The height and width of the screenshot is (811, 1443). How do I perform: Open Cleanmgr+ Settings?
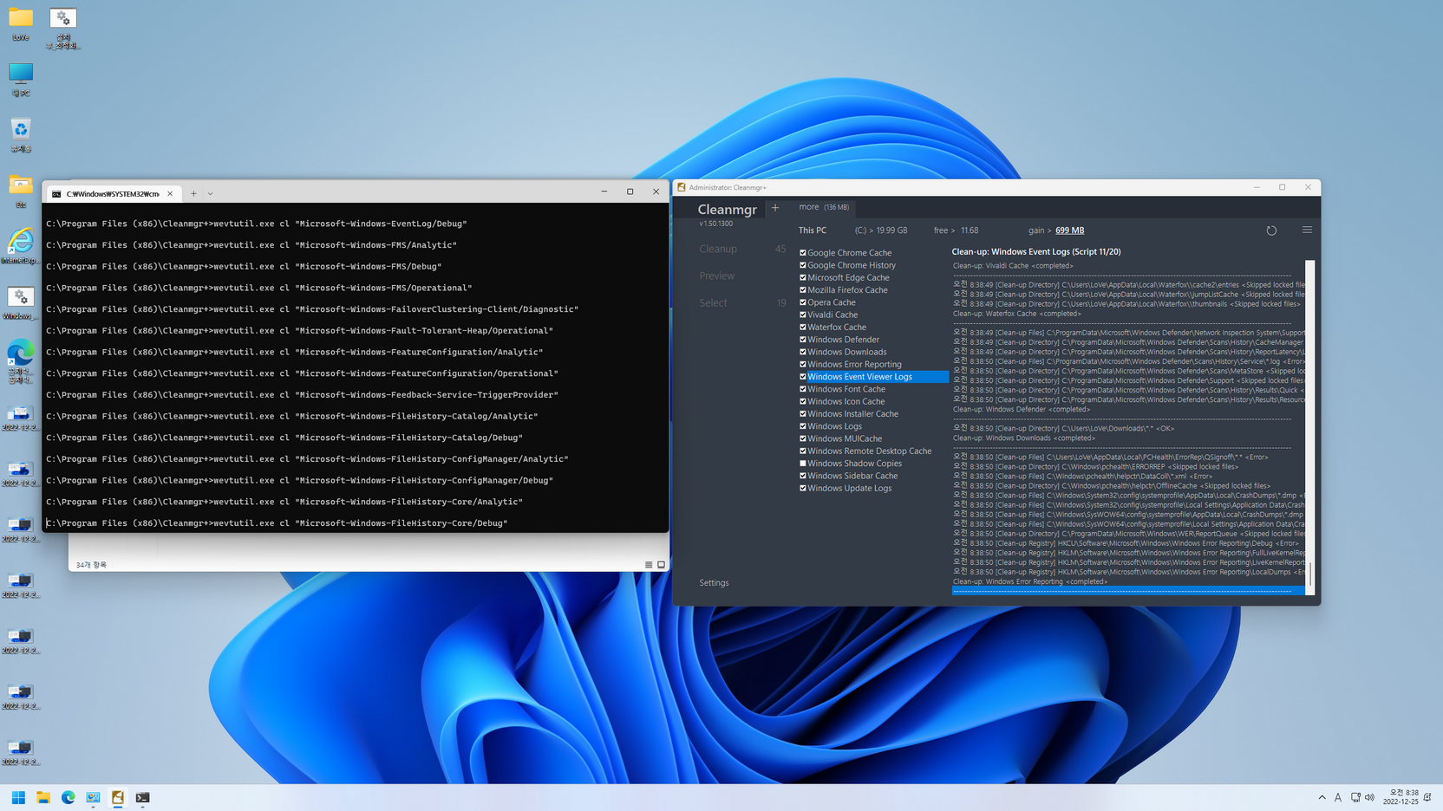714,582
